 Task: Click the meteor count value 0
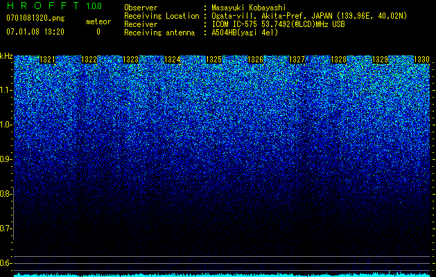(98, 32)
